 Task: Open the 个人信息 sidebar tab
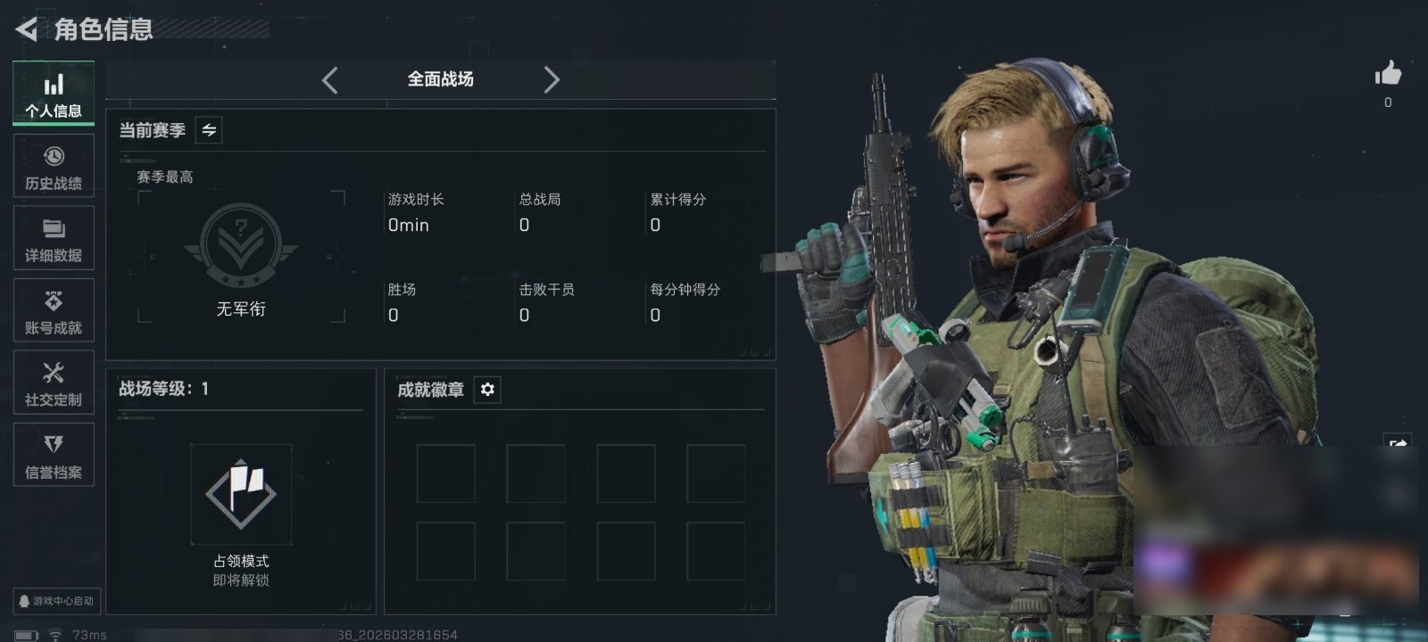pos(54,93)
